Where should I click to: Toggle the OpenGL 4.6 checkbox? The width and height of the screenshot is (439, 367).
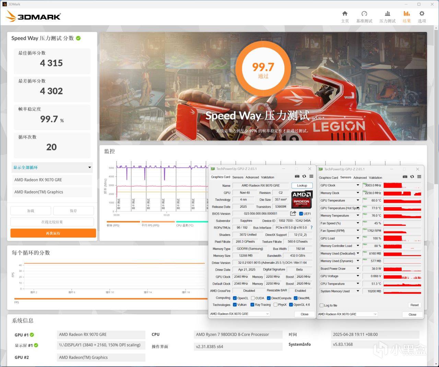point(291,305)
